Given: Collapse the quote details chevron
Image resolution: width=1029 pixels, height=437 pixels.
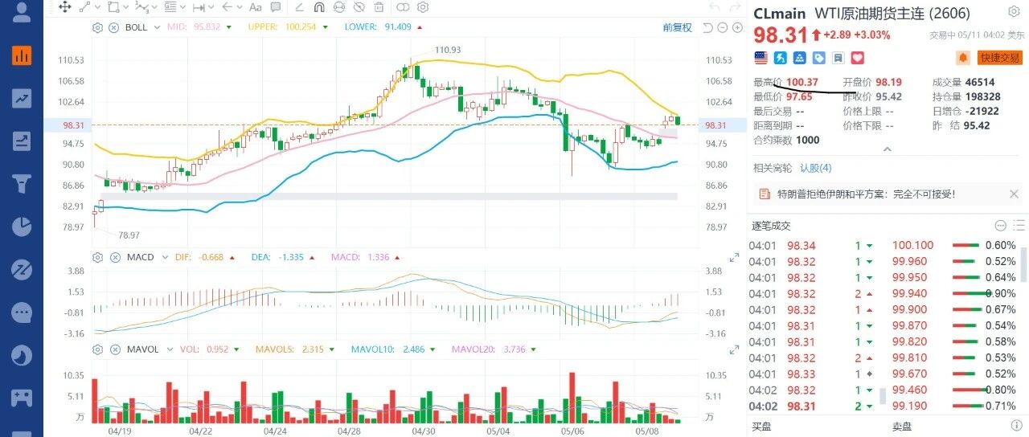Looking at the screenshot, I should [x=888, y=149].
